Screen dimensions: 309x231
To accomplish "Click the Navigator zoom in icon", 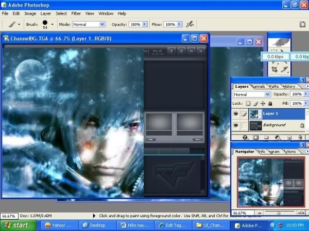I will 301,213.
